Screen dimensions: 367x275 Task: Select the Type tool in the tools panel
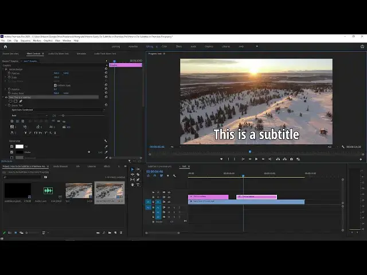click(x=138, y=184)
